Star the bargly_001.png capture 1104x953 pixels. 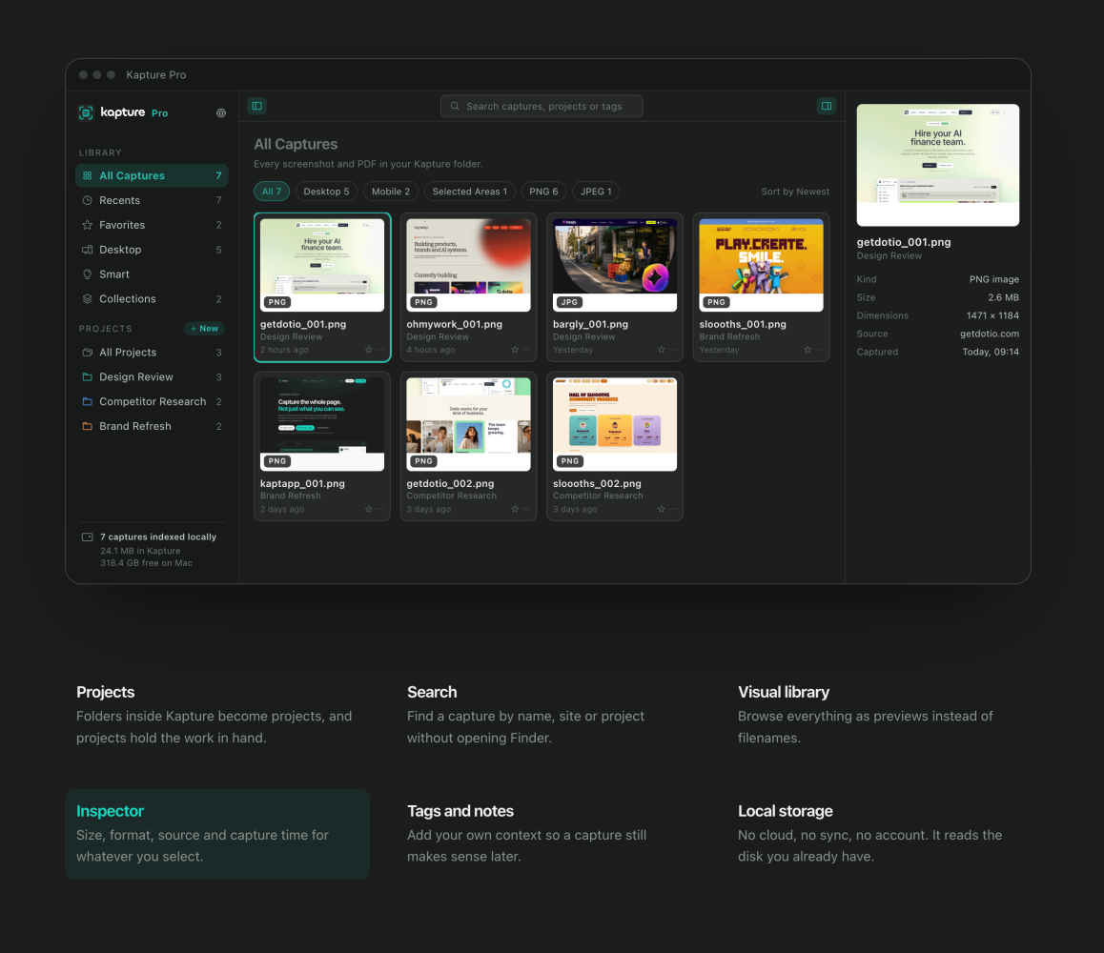(x=661, y=350)
